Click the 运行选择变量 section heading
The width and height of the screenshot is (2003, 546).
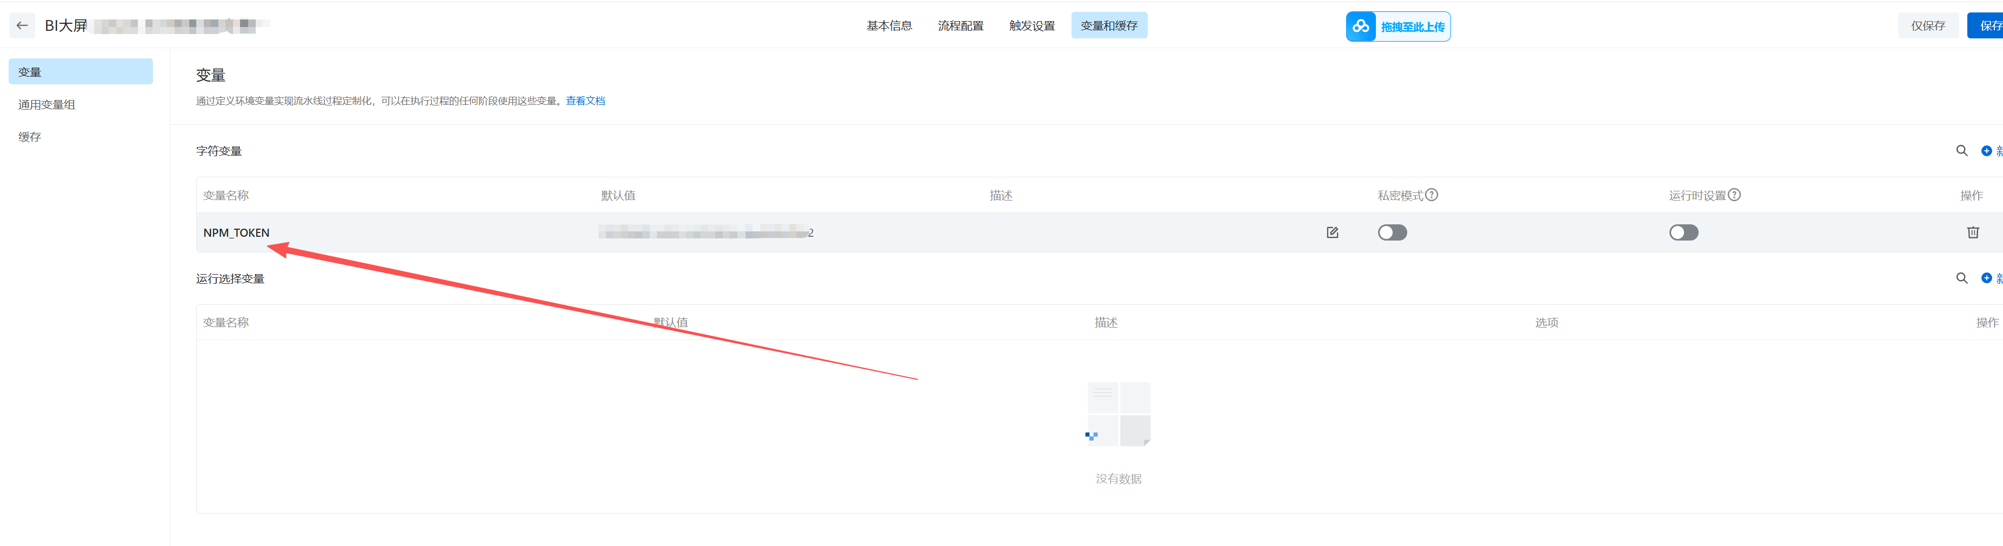coord(230,278)
